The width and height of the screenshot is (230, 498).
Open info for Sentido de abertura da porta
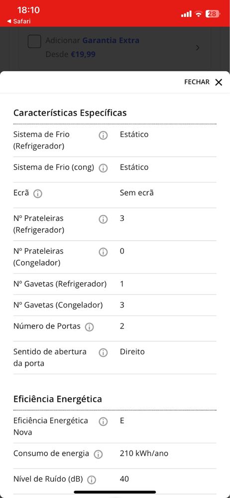(103, 353)
